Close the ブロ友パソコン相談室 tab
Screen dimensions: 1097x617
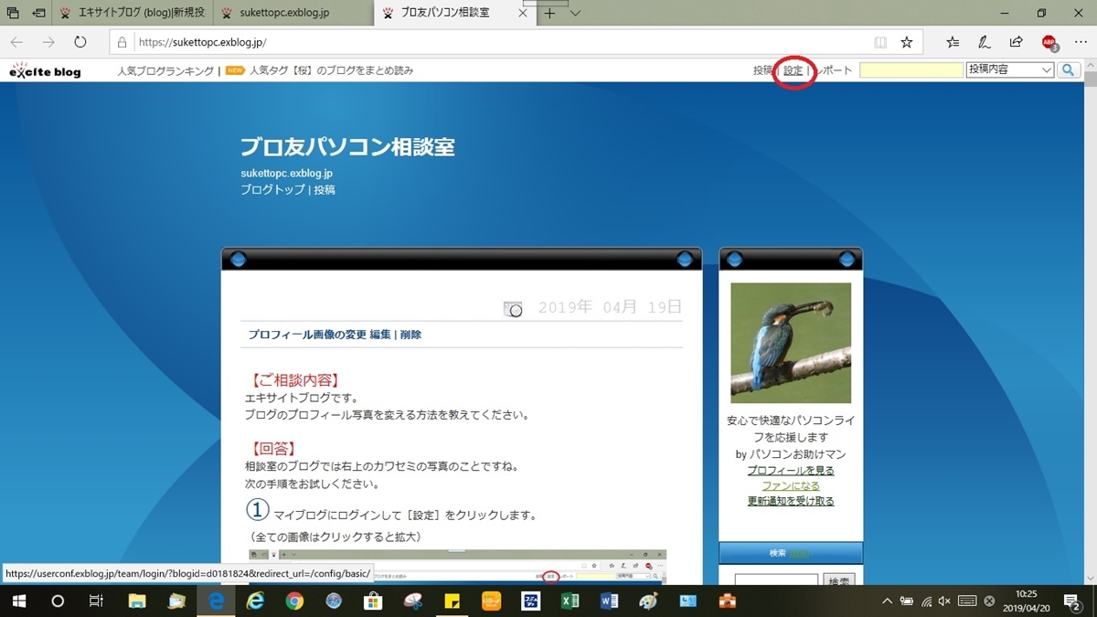(x=523, y=14)
